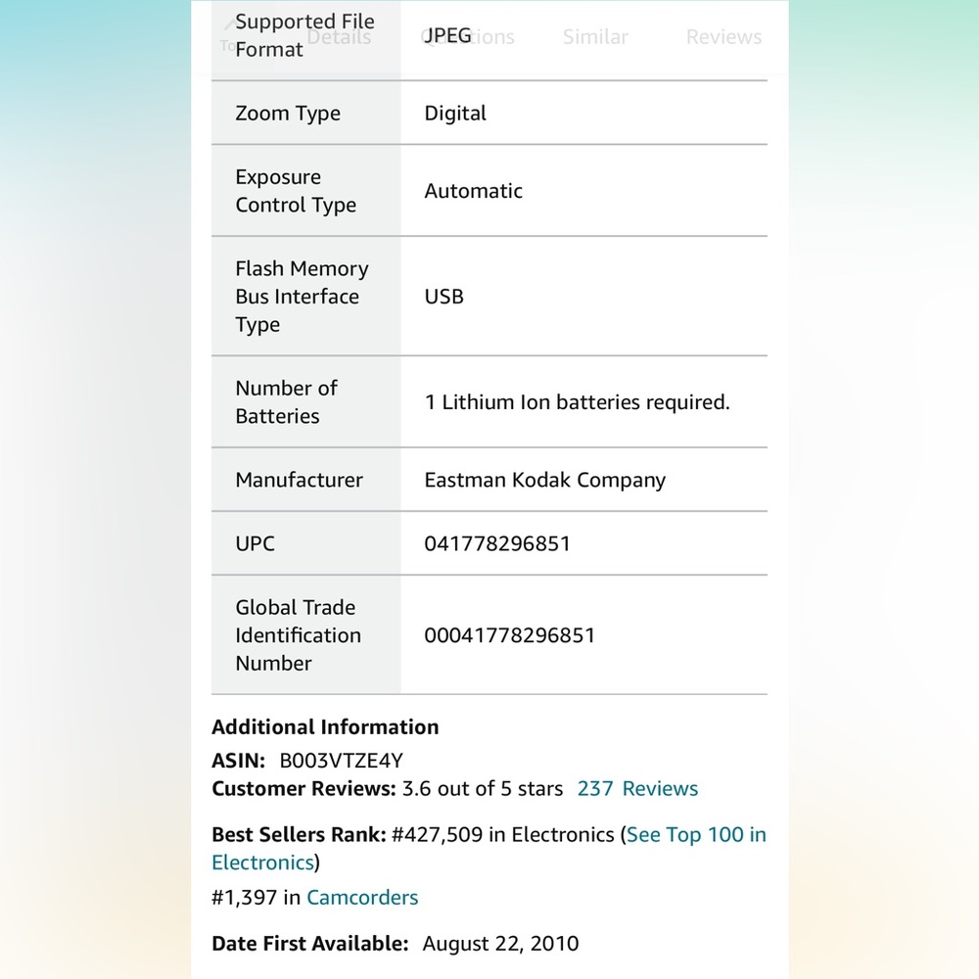979x979 pixels.
Task: Open the Similar tab
Action: (595, 37)
